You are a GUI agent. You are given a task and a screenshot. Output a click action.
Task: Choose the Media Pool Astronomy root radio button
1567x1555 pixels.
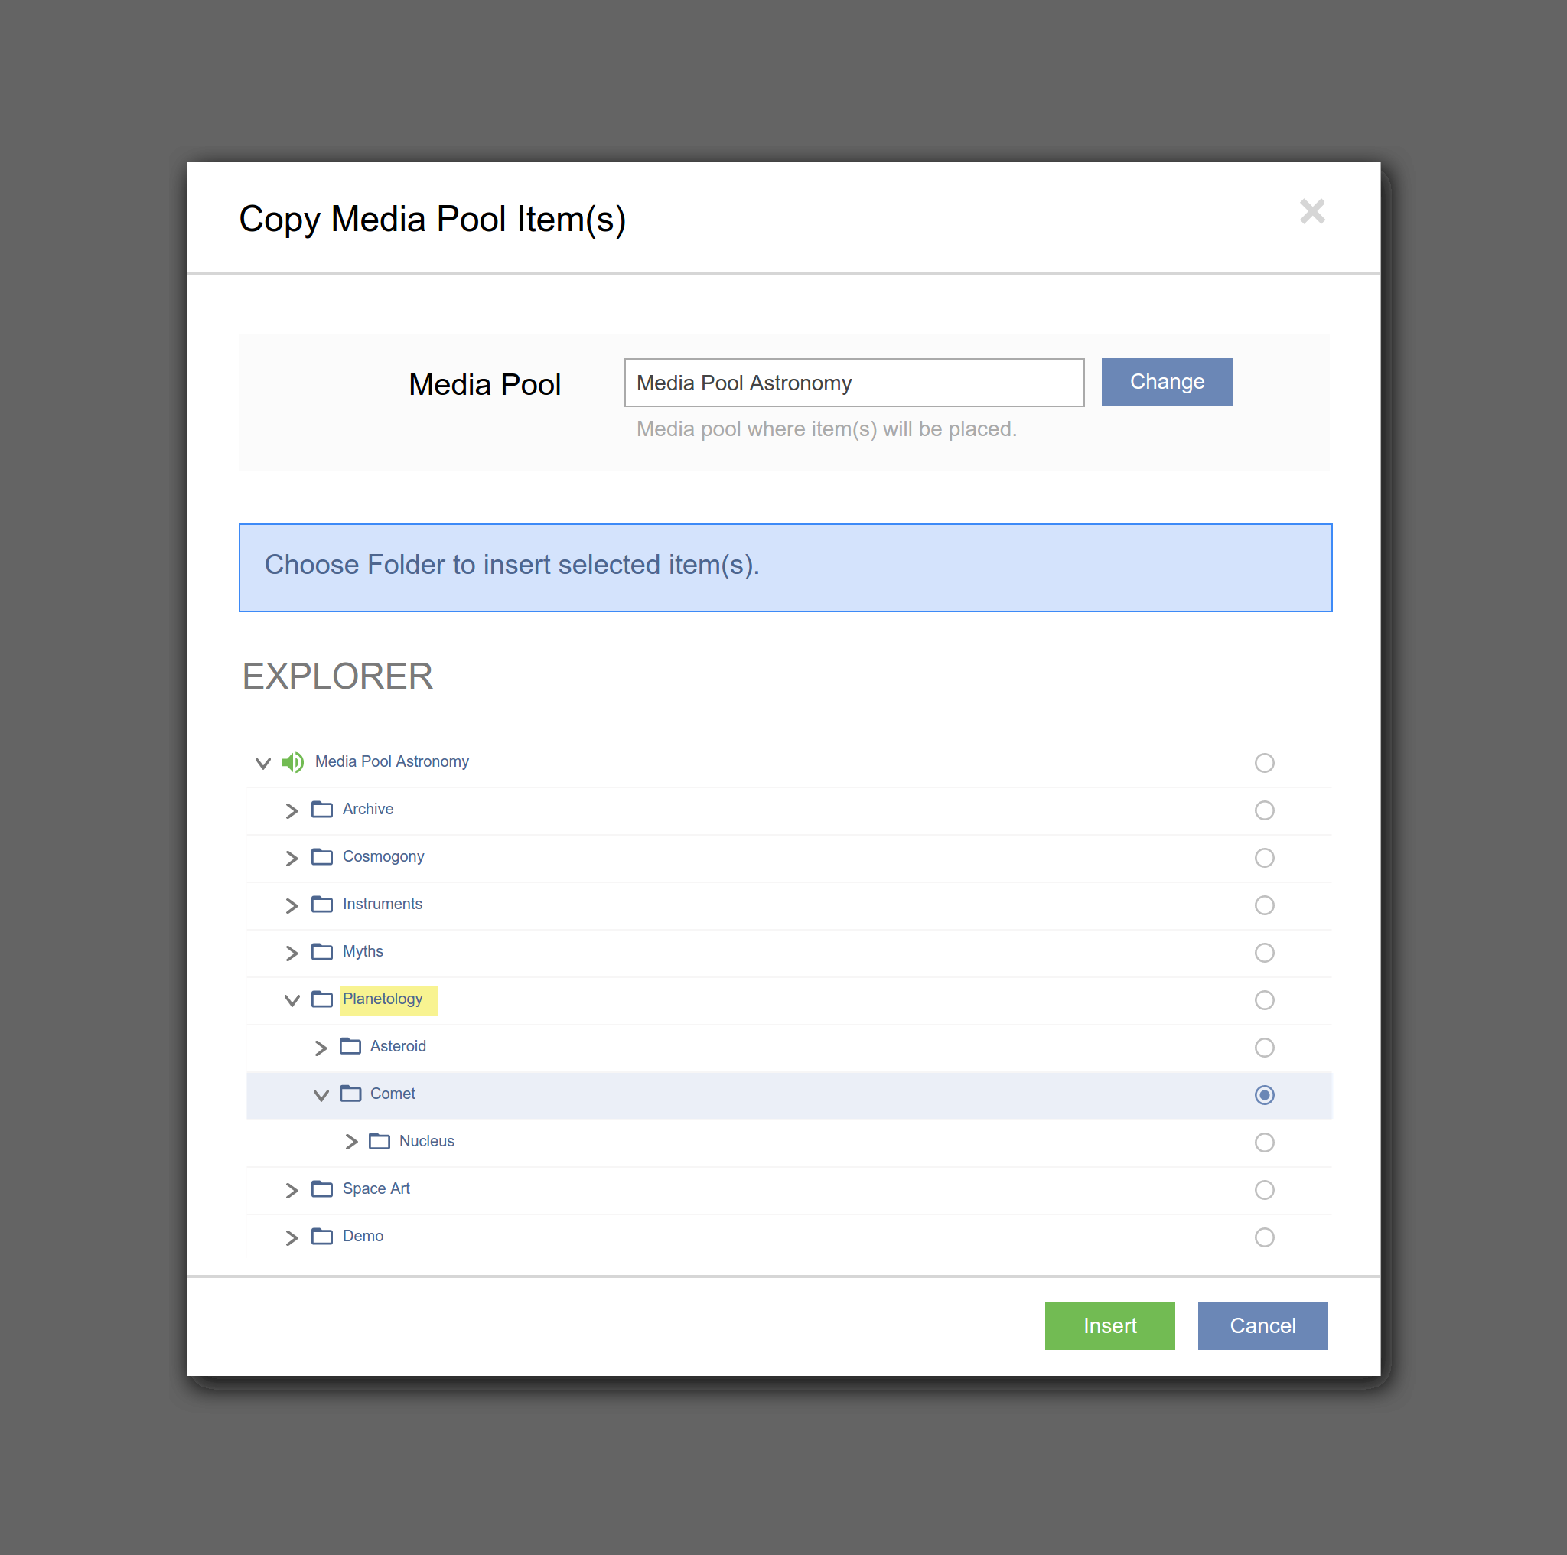pyautogui.click(x=1264, y=762)
